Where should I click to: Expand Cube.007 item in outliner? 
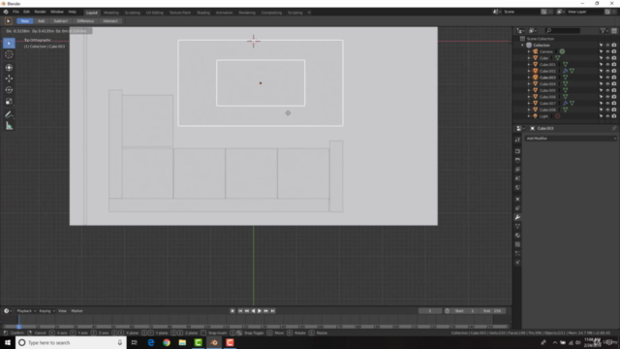click(529, 104)
